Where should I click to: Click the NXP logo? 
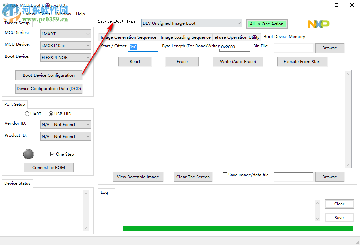click(x=318, y=24)
